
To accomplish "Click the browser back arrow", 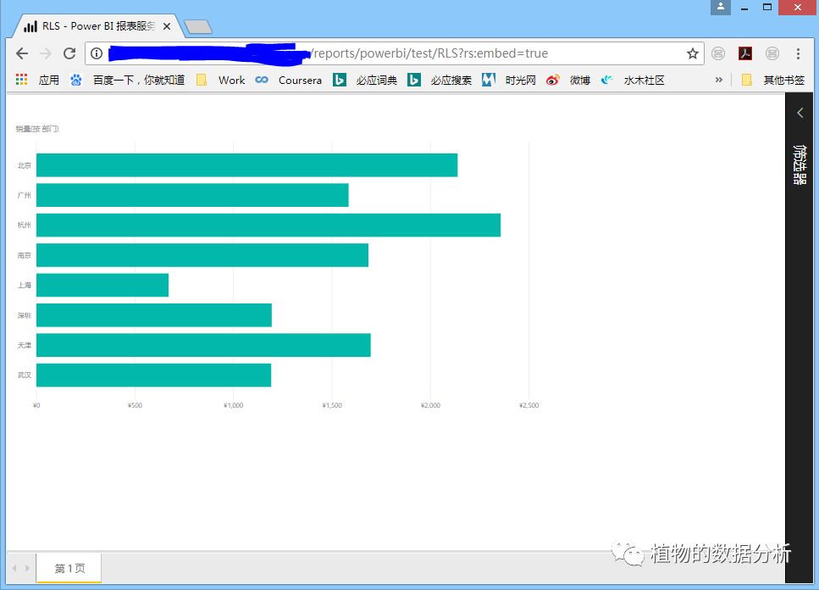I will click(x=22, y=53).
